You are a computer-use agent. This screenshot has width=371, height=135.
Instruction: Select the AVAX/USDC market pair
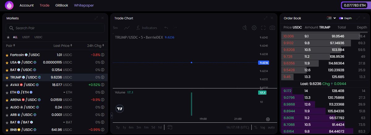[55, 85]
